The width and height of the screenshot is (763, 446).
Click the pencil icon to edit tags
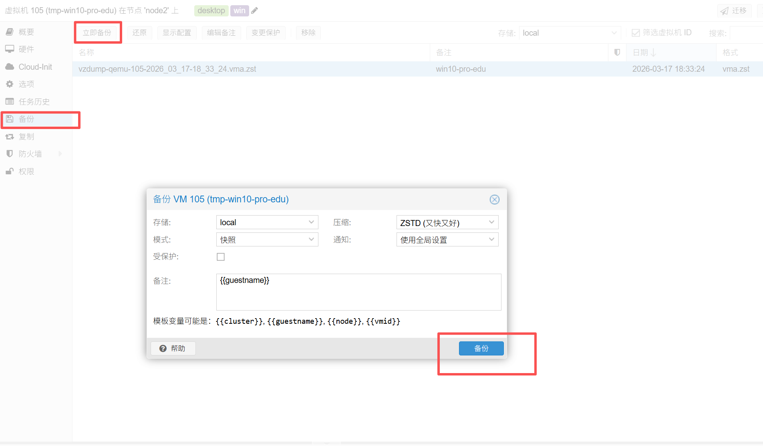254,11
